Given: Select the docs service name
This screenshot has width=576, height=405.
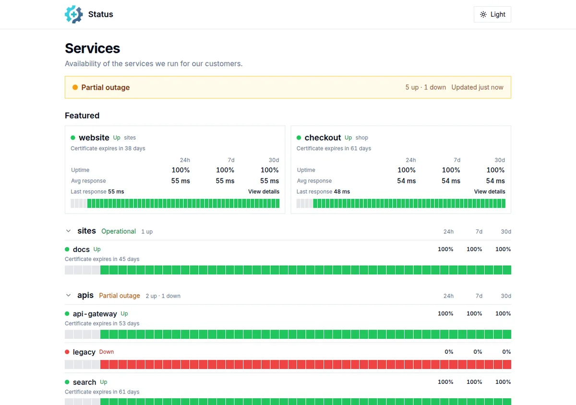Looking at the screenshot, I should [x=81, y=250].
